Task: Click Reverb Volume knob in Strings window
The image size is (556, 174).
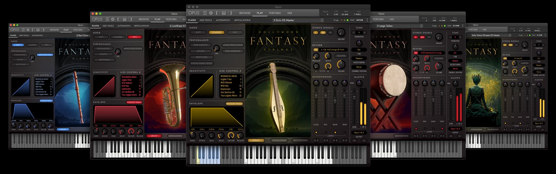Action: 341,65
